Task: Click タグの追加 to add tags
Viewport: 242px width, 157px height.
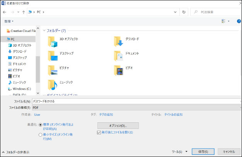Action: tap(106, 115)
